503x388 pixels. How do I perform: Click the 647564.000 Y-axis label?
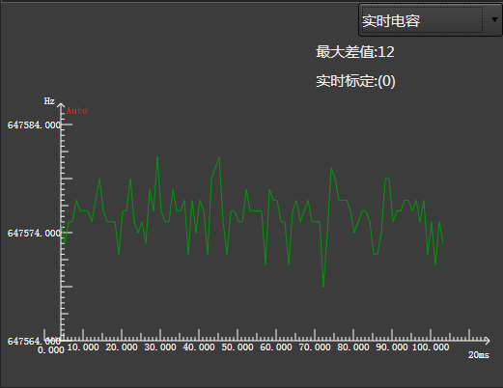pos(34,341)
